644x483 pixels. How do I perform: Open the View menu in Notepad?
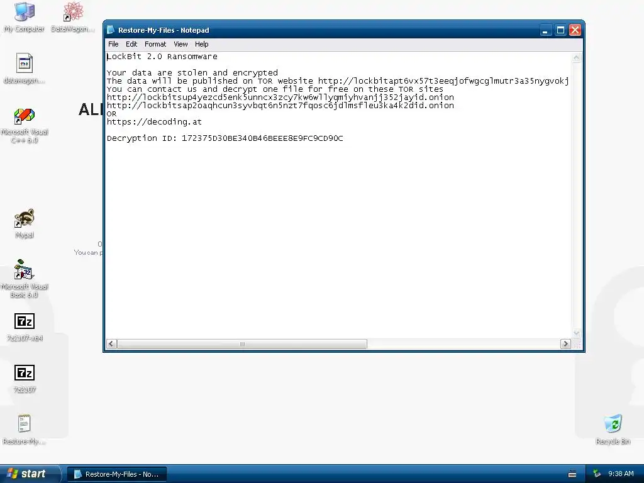click(180, 44)
